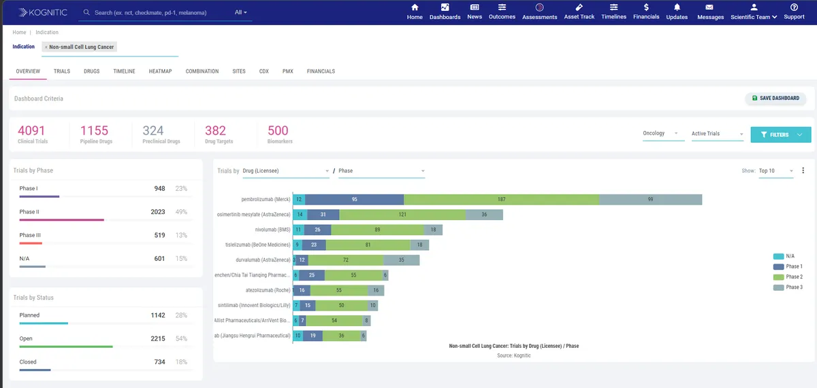
Task: Open the Oncology dropdown
Action: pyautogui.click(x=663, y=134)
